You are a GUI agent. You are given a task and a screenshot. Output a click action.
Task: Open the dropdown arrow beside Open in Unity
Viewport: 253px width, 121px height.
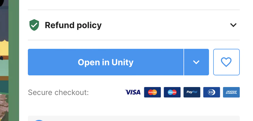[196, 62]
